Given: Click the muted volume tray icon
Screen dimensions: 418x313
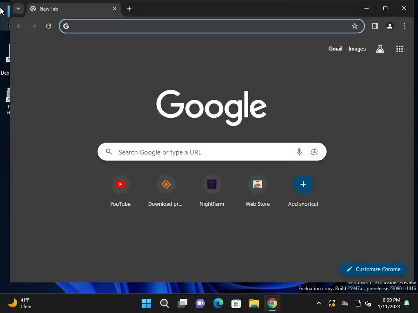Looking at the screenshot, I should (x=369, y=303).
